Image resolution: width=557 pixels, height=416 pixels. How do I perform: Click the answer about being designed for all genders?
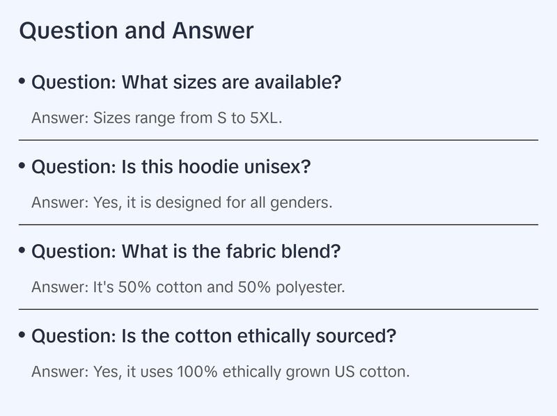(x=182, y=202)
